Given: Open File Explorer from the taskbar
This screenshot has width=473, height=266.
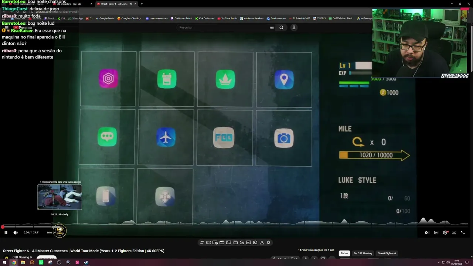Looking at the screenshot, I should click(x=23, y=262).
